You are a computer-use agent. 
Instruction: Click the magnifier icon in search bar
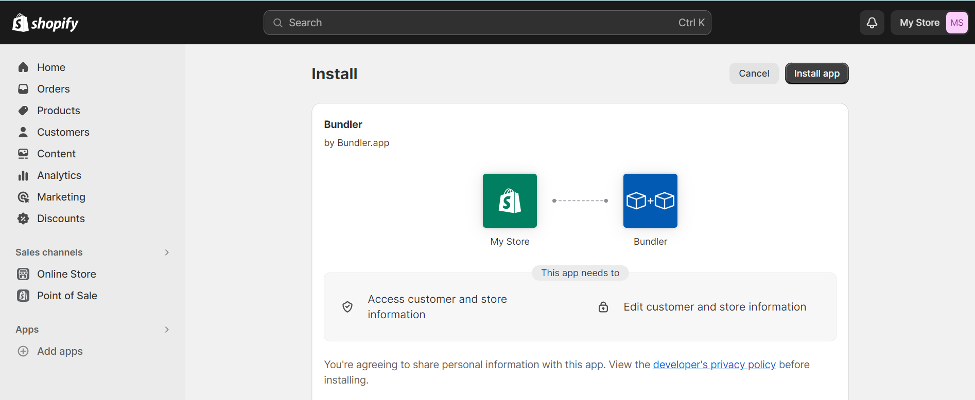[278, 23]
